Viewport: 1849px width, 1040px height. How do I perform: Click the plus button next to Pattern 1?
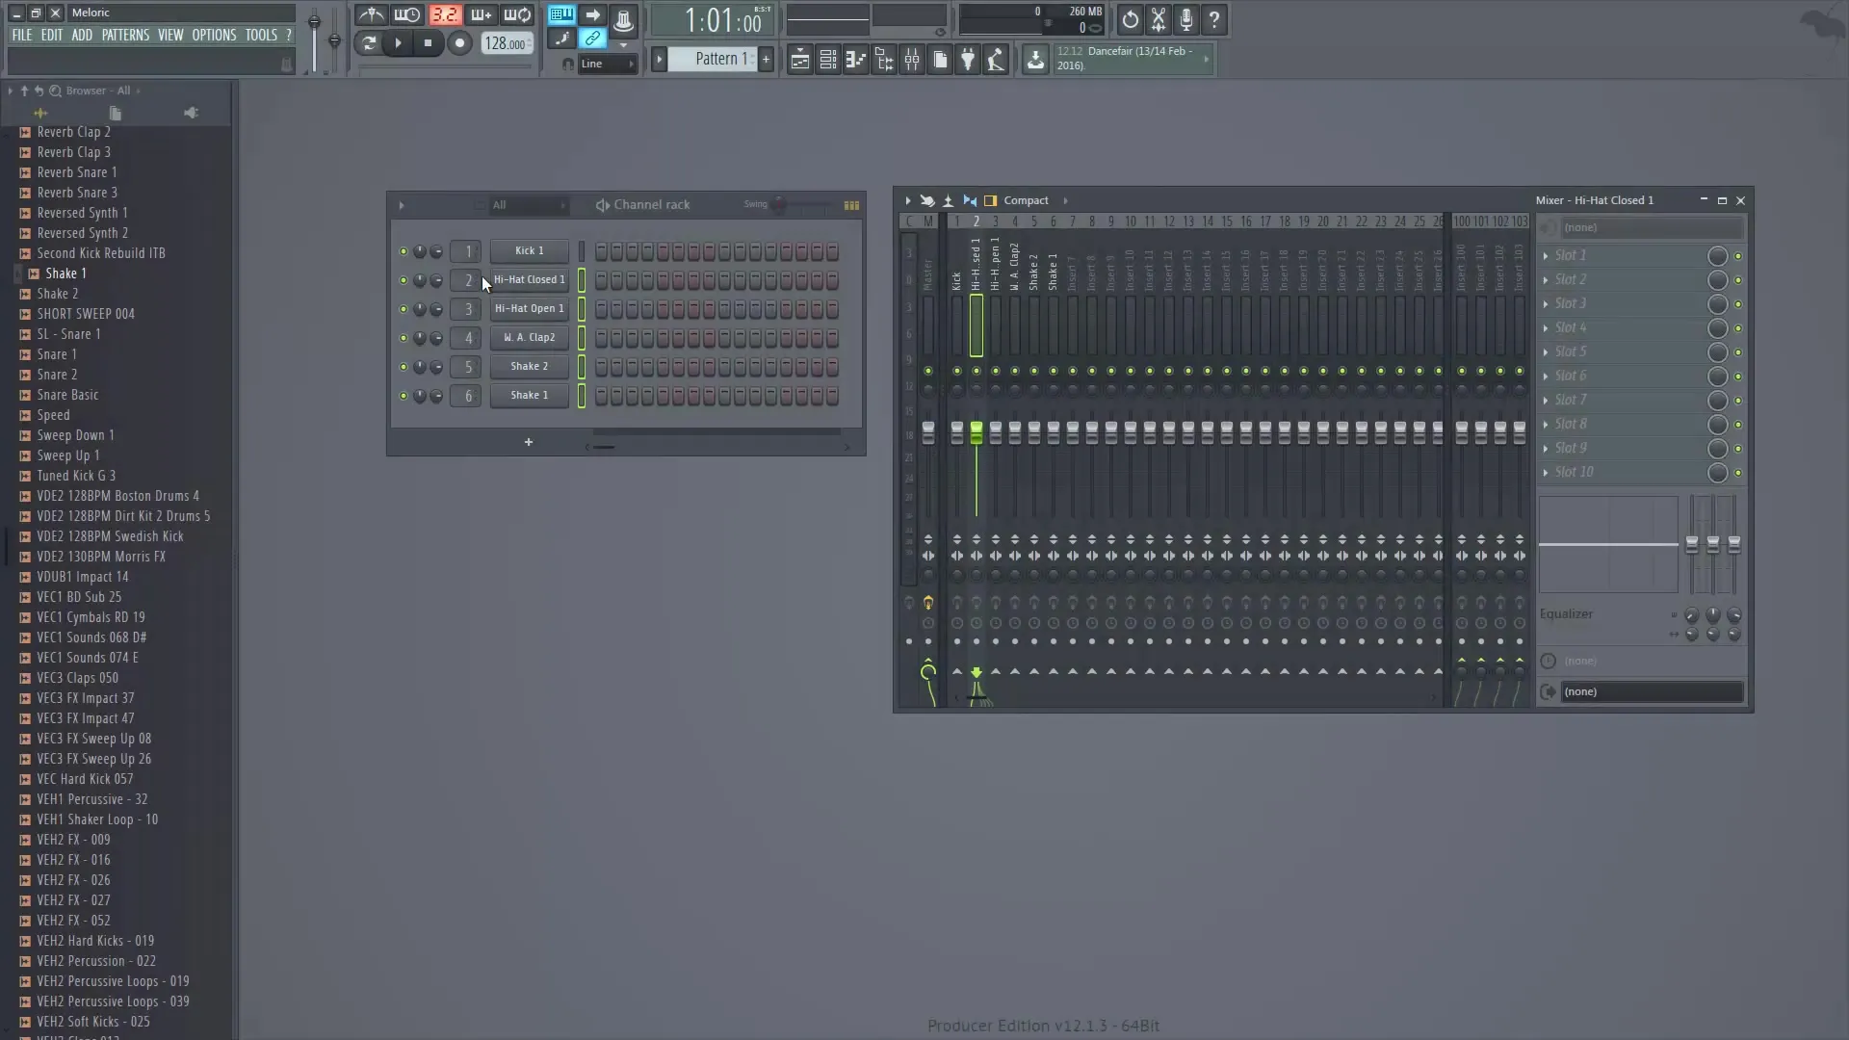point(766,59)
